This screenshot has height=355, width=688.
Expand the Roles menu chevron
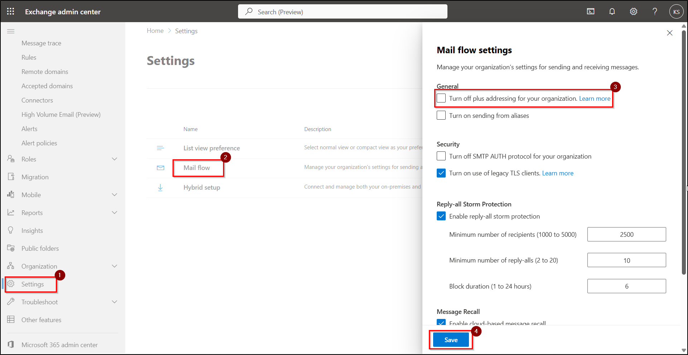pos(115,159)
